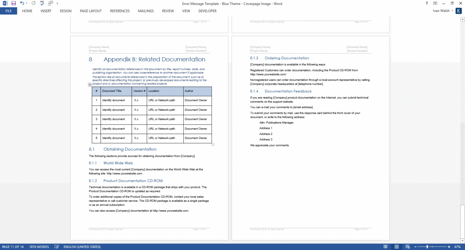Open word count via 1876 WORDS
Image resolution: width=465 pixels, height=250 pixels.
(39, 247)
